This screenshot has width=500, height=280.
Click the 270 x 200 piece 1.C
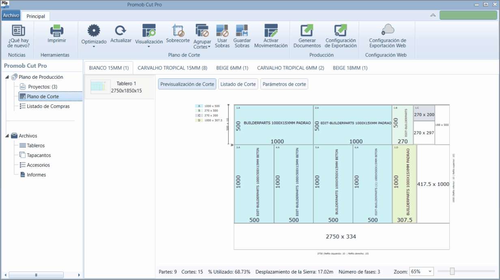(x=424, y=113)
